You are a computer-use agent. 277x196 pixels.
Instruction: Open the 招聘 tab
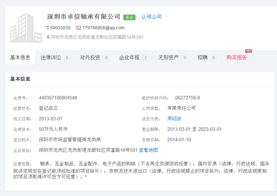coord(202,57)
